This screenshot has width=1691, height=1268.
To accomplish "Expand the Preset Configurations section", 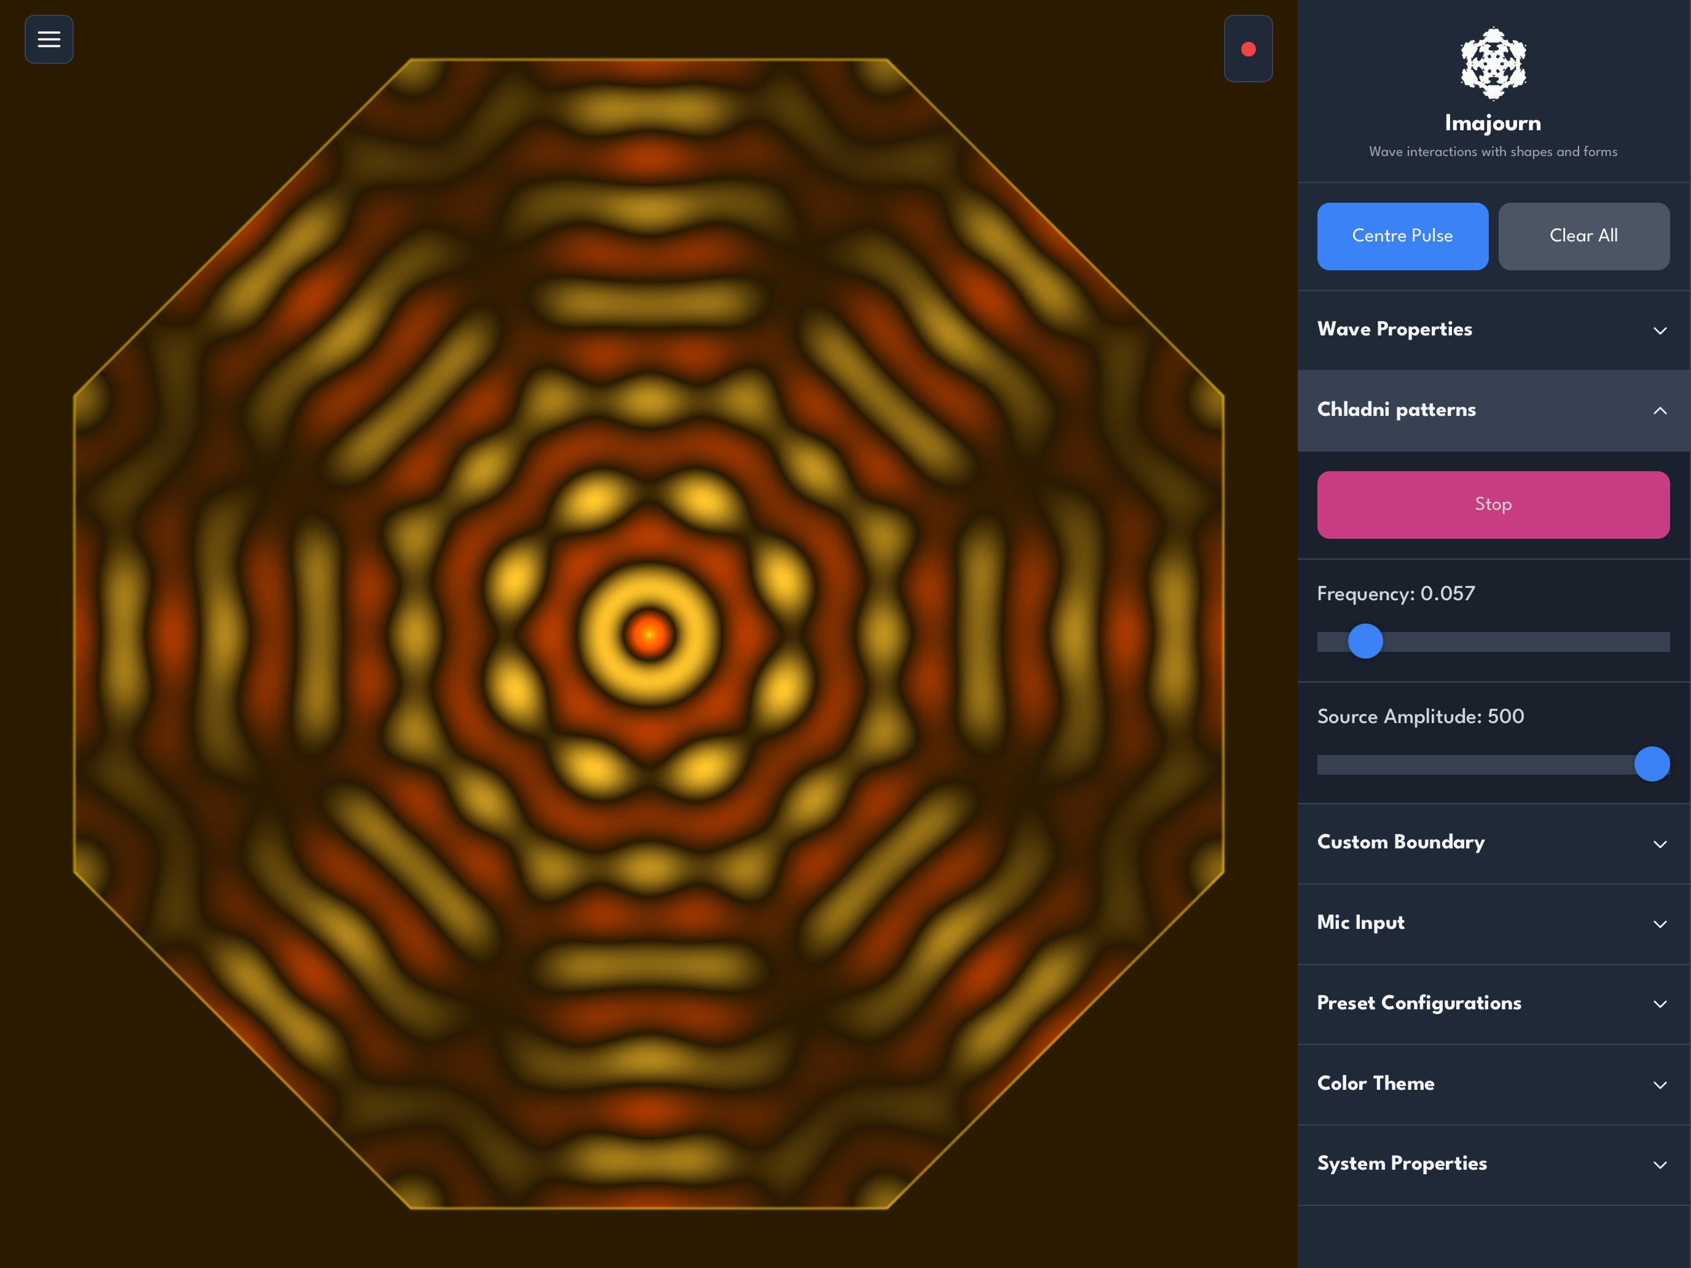I will click(x=1419, y=1003).
